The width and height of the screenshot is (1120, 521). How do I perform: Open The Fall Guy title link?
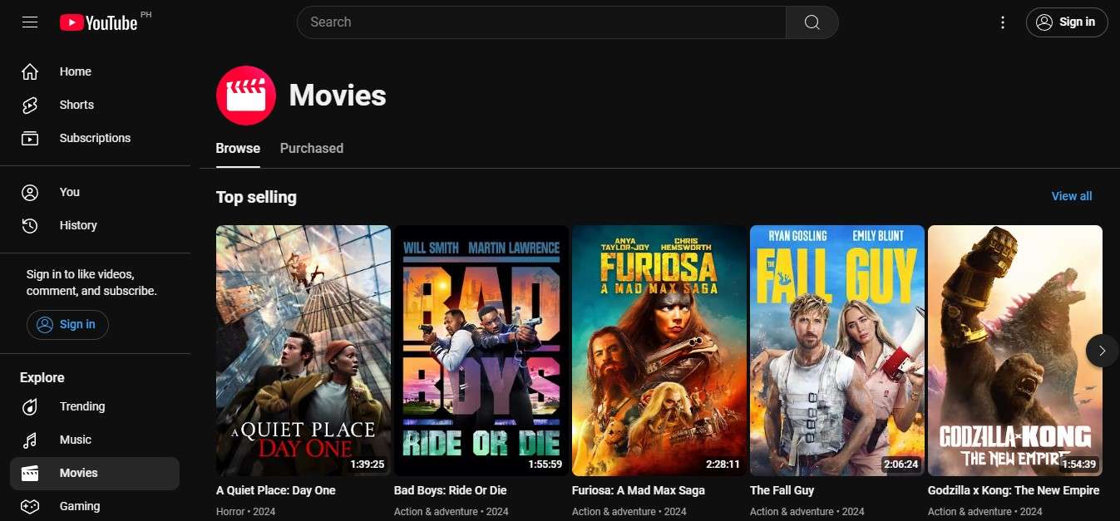coord(782,490)
